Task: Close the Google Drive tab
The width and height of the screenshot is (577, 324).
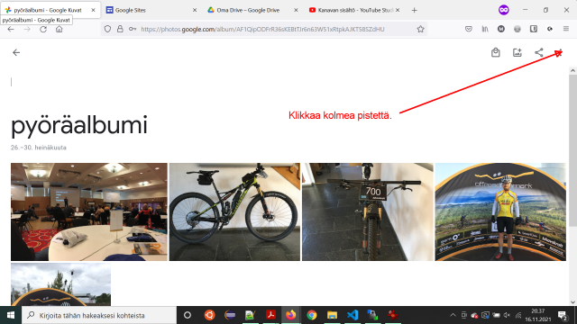Action: (296, 10)
